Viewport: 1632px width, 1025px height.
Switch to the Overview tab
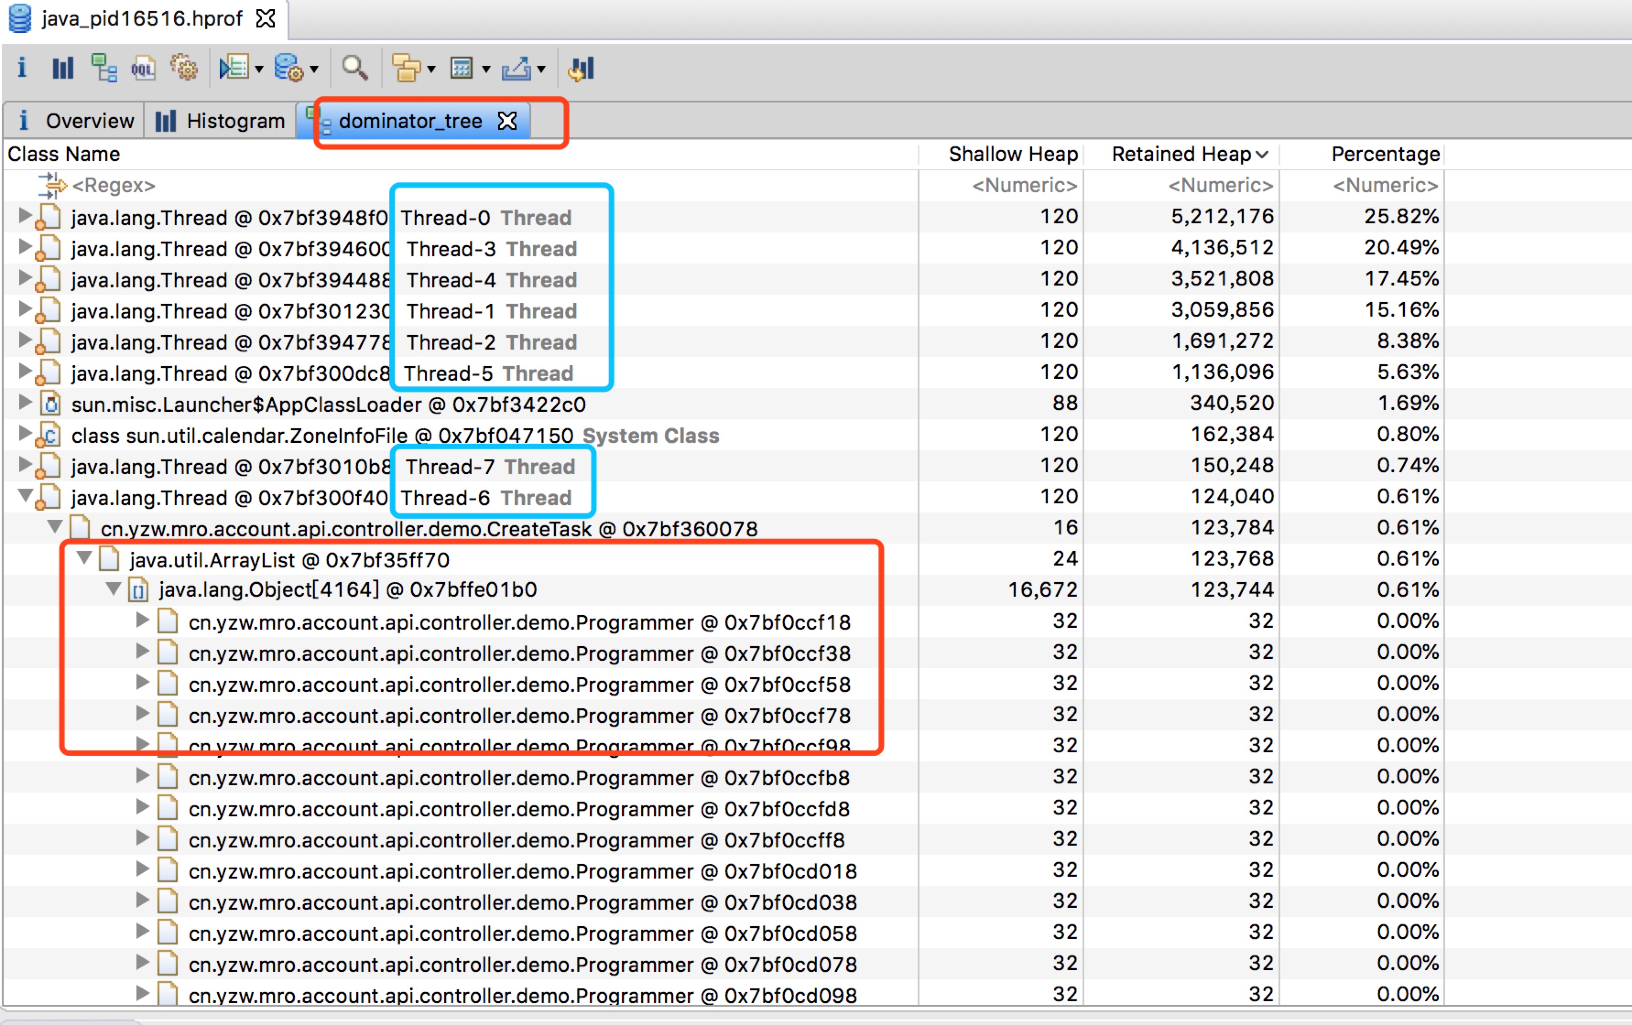tap(75, 121)
